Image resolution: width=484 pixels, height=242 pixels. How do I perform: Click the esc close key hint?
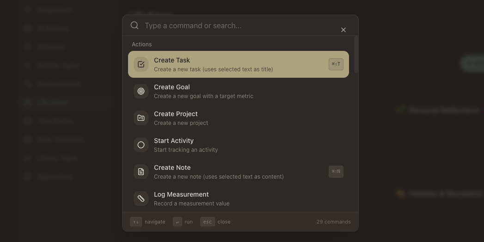point(208,222)
